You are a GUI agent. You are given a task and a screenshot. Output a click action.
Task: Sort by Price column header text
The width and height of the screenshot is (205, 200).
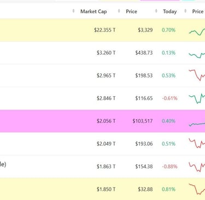tap(131, 11)
